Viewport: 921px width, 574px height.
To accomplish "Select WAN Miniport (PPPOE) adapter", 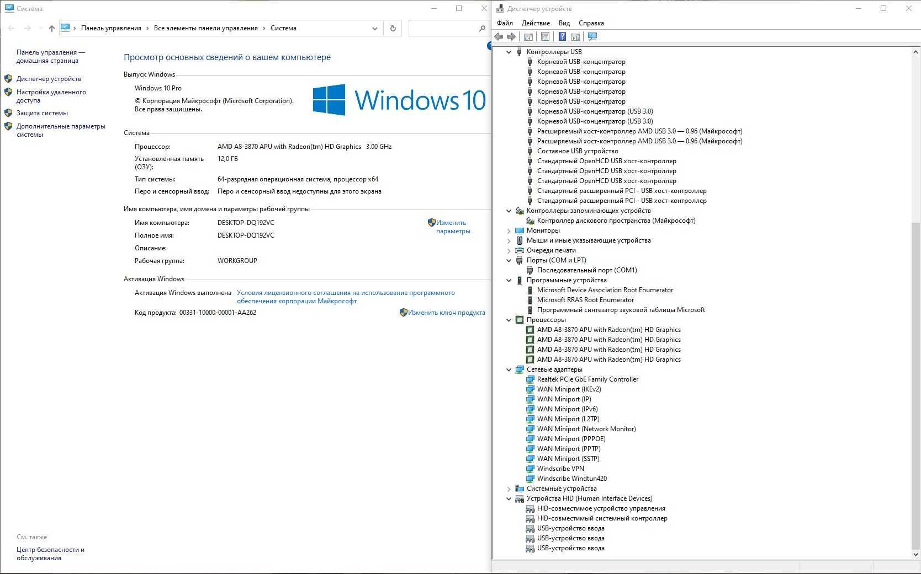I will click(x=571, y=439).
